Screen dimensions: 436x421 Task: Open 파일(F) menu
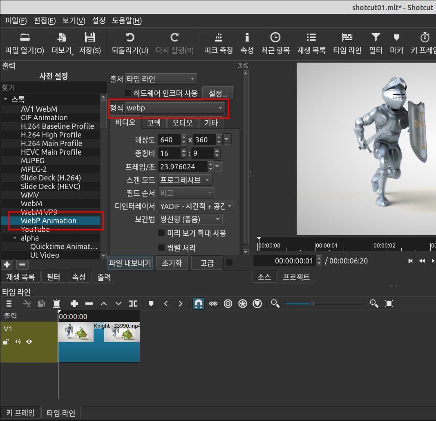pos(16,20)
